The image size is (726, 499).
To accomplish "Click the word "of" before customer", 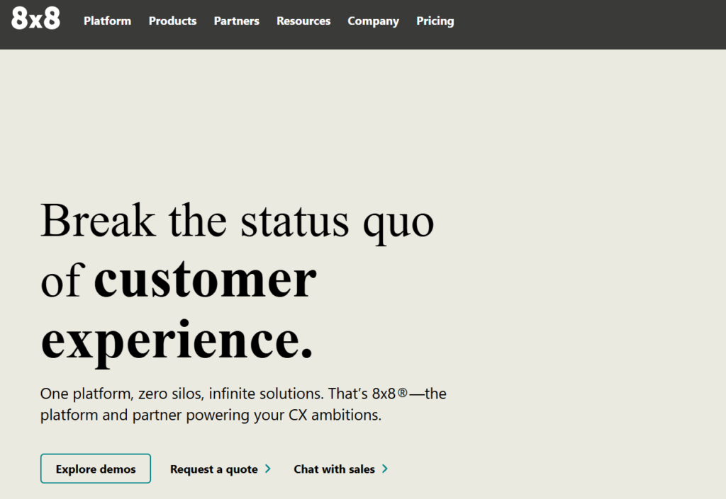I will (x=62, y=281).
